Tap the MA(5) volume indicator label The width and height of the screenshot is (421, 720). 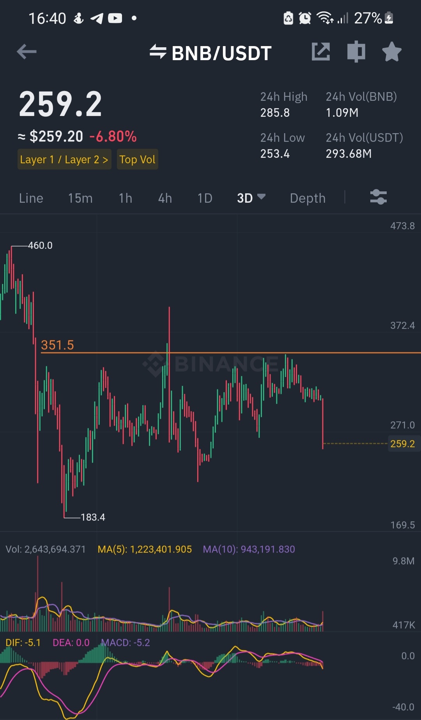click(x=145, y=549)
